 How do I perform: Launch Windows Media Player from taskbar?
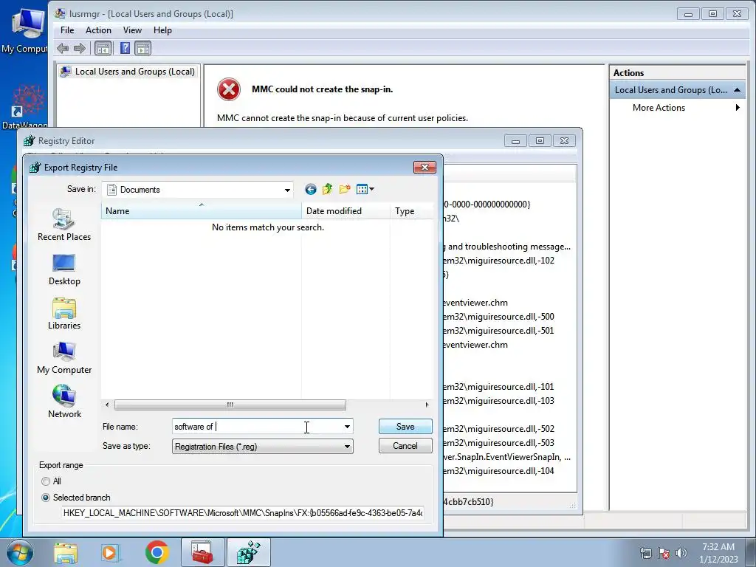click(109, 553)
